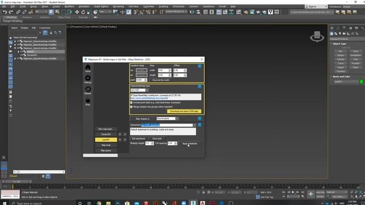Toggle the scene explorer filter funnel button
Screen dimensions: 365x205
pyautogui.click(x=45, y=33)
